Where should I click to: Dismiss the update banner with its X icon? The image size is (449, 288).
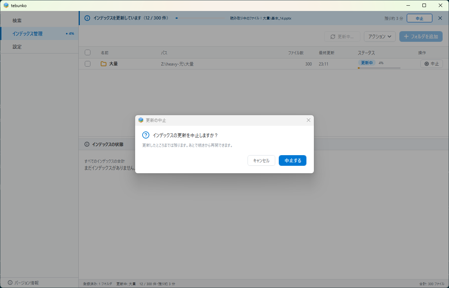click(x=440, y=18)
